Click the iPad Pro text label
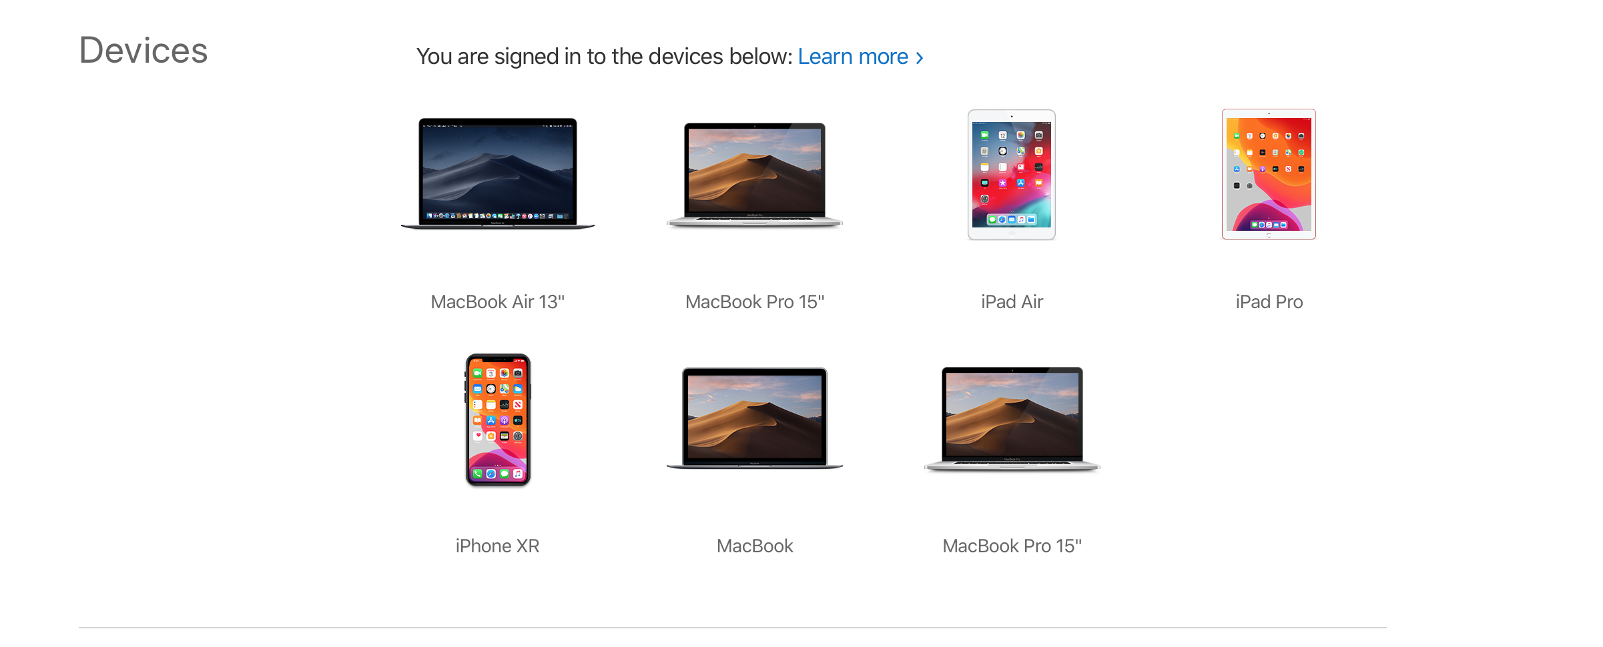 point(1269,302)
